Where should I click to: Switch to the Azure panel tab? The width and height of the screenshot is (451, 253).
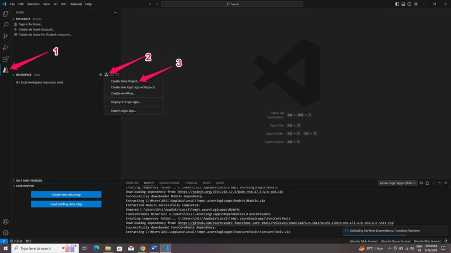[x=220, y=183]
